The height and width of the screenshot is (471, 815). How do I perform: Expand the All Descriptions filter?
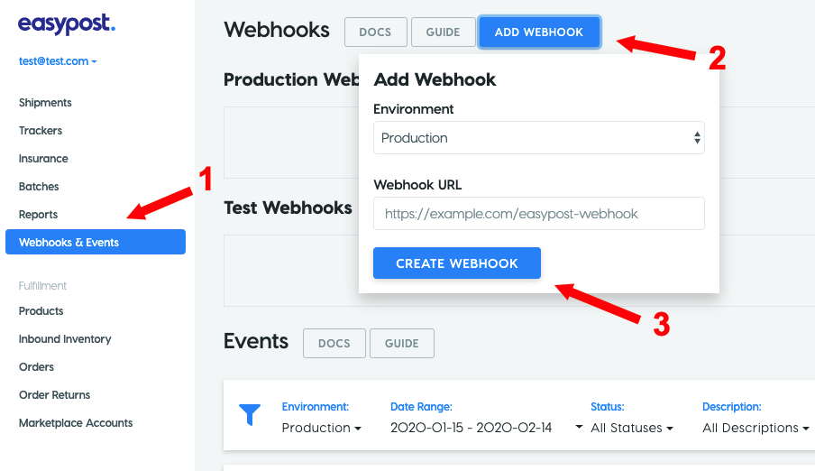click(x=755, y=428)
